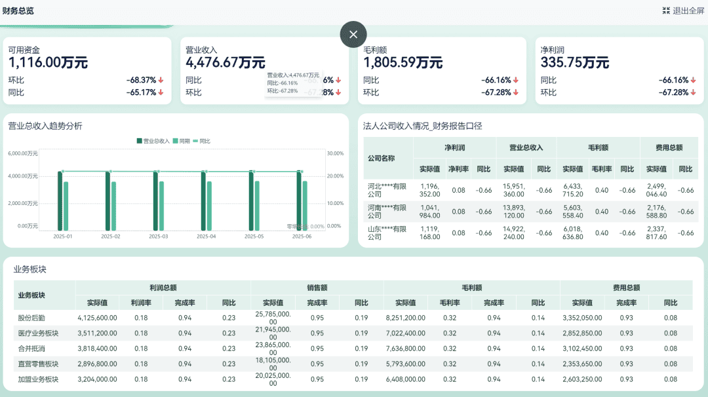Click the 净利润 group header in company table
The image size is (708, 397).
[x=455, y=147]
